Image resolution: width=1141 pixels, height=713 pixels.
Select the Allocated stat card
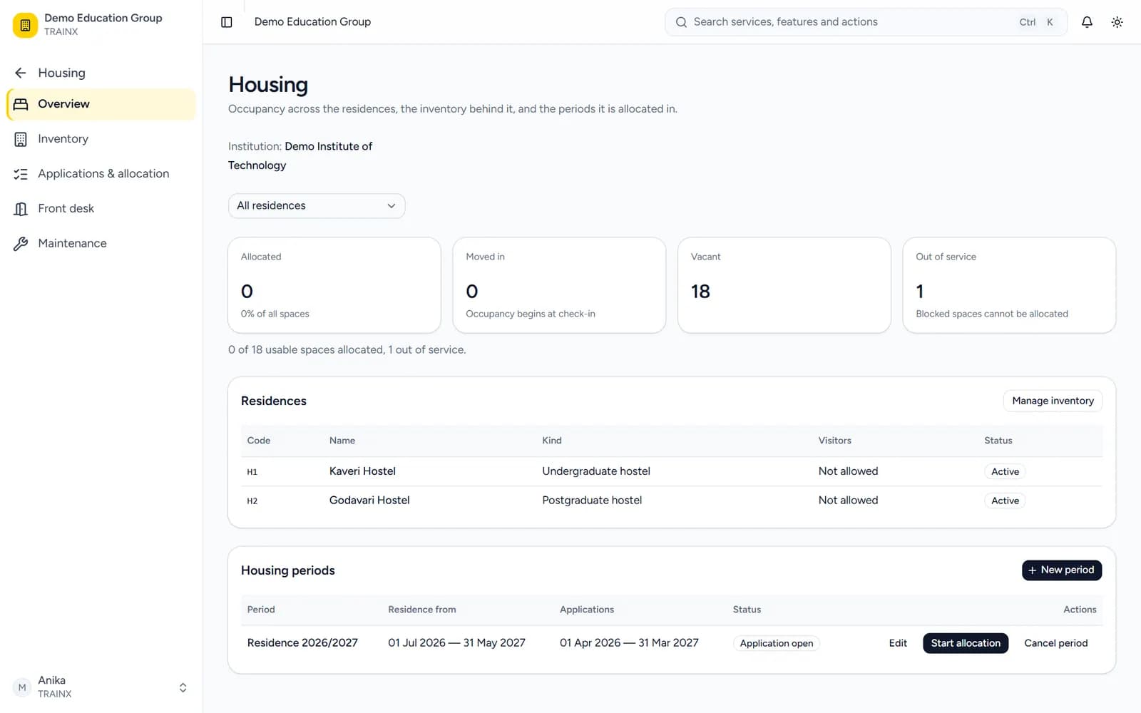[334, 285]
